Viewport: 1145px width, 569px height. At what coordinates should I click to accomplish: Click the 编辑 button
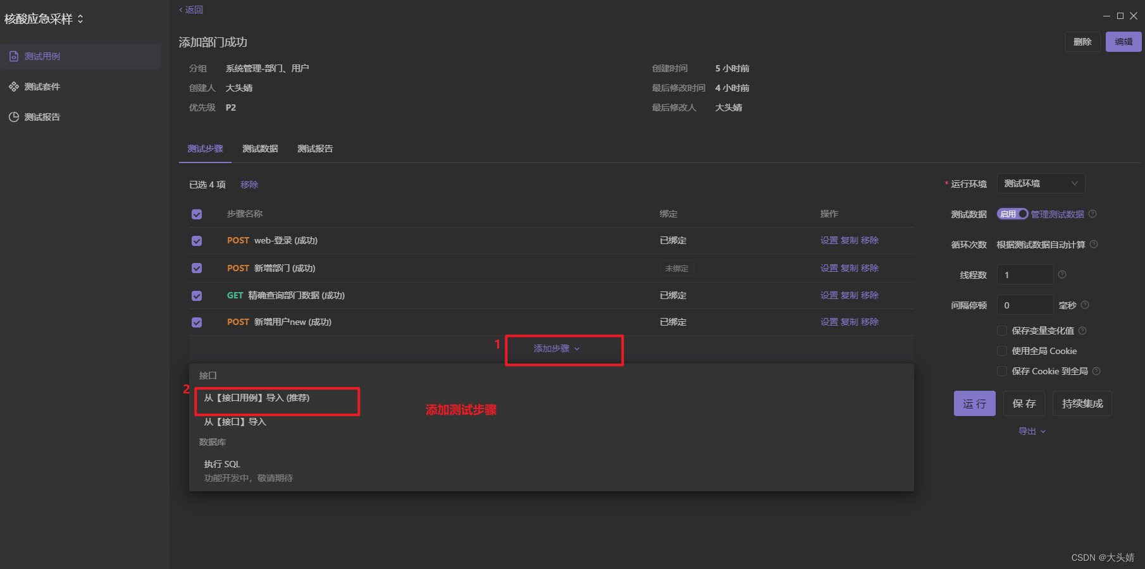tap(1123, 42)
